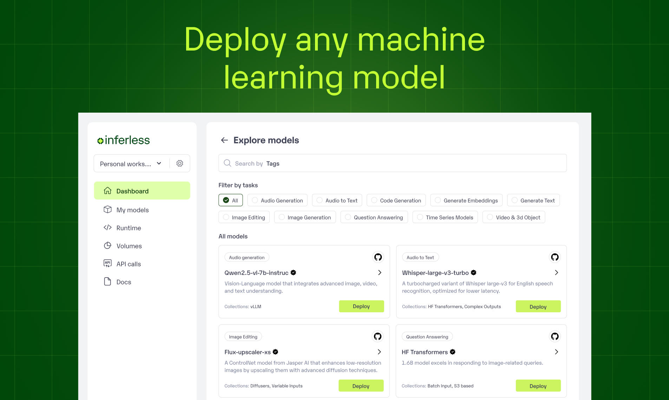Open GitHub link on Qwen2.5-vl-7b-instruc card

pos(378,257)
